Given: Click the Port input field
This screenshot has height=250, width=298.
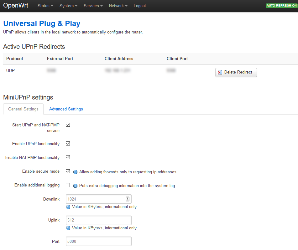Looking at the screenshot, I should pos(99,241).
